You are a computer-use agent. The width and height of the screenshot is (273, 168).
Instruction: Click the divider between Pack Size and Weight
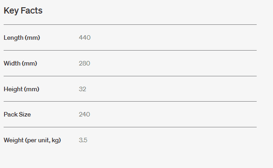[x=130, y=127]
